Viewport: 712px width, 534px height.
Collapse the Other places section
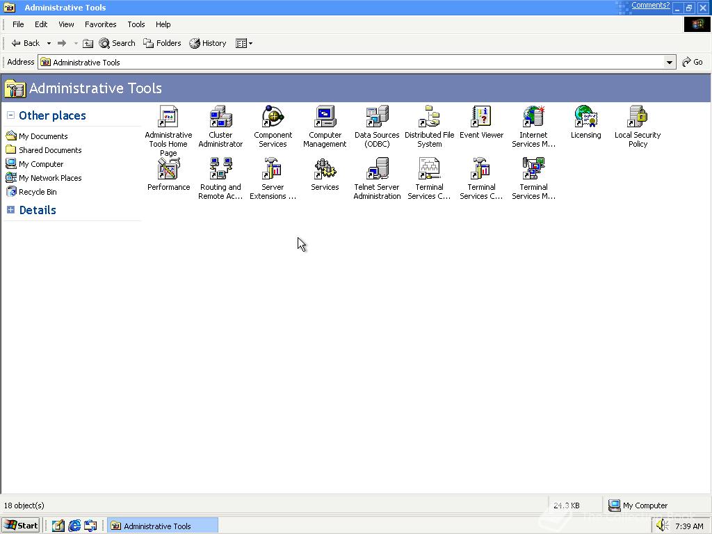click(x=10, y=115)
